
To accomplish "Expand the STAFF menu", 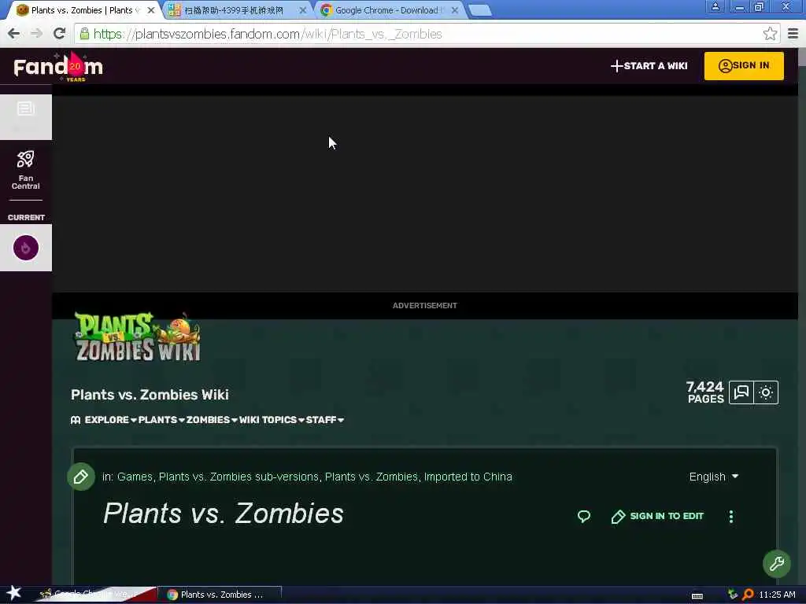I will (325, 420).
